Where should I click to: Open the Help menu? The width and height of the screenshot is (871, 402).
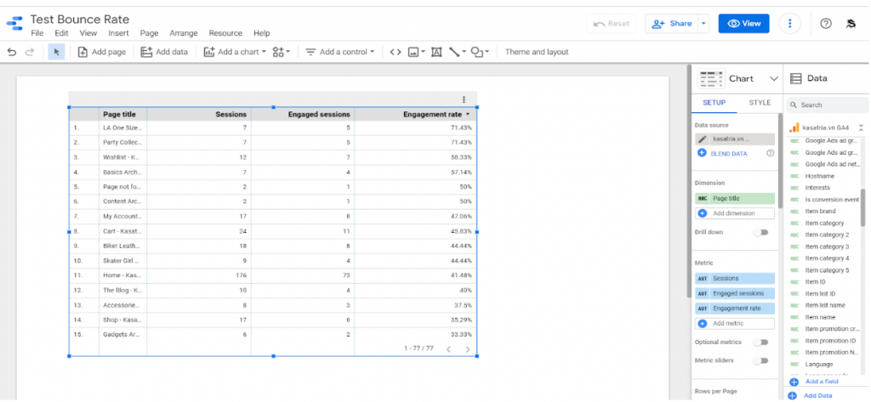tap(262, 33)
